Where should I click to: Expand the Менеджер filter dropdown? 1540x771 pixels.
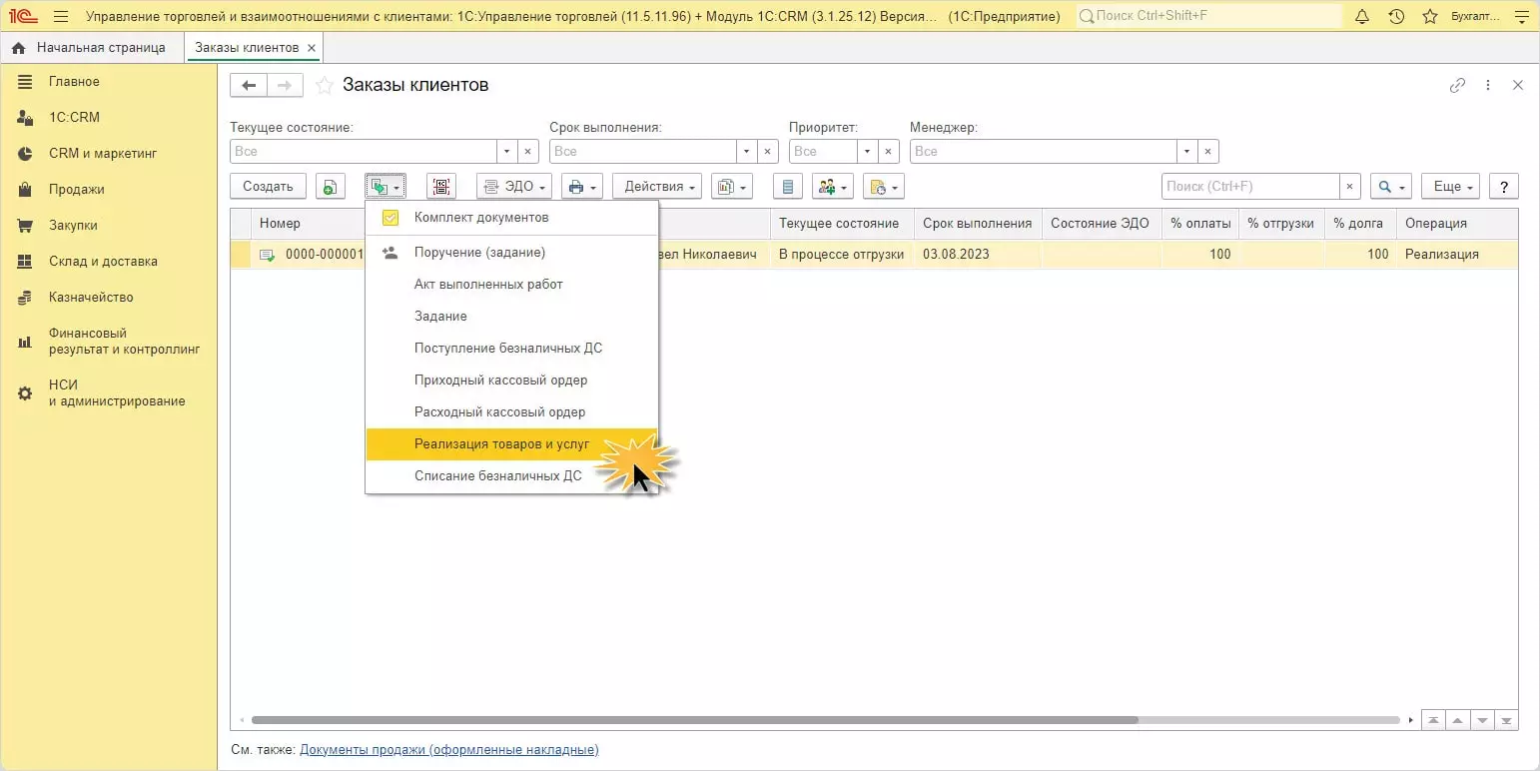pyautogui.click(x=1186, y=152)
